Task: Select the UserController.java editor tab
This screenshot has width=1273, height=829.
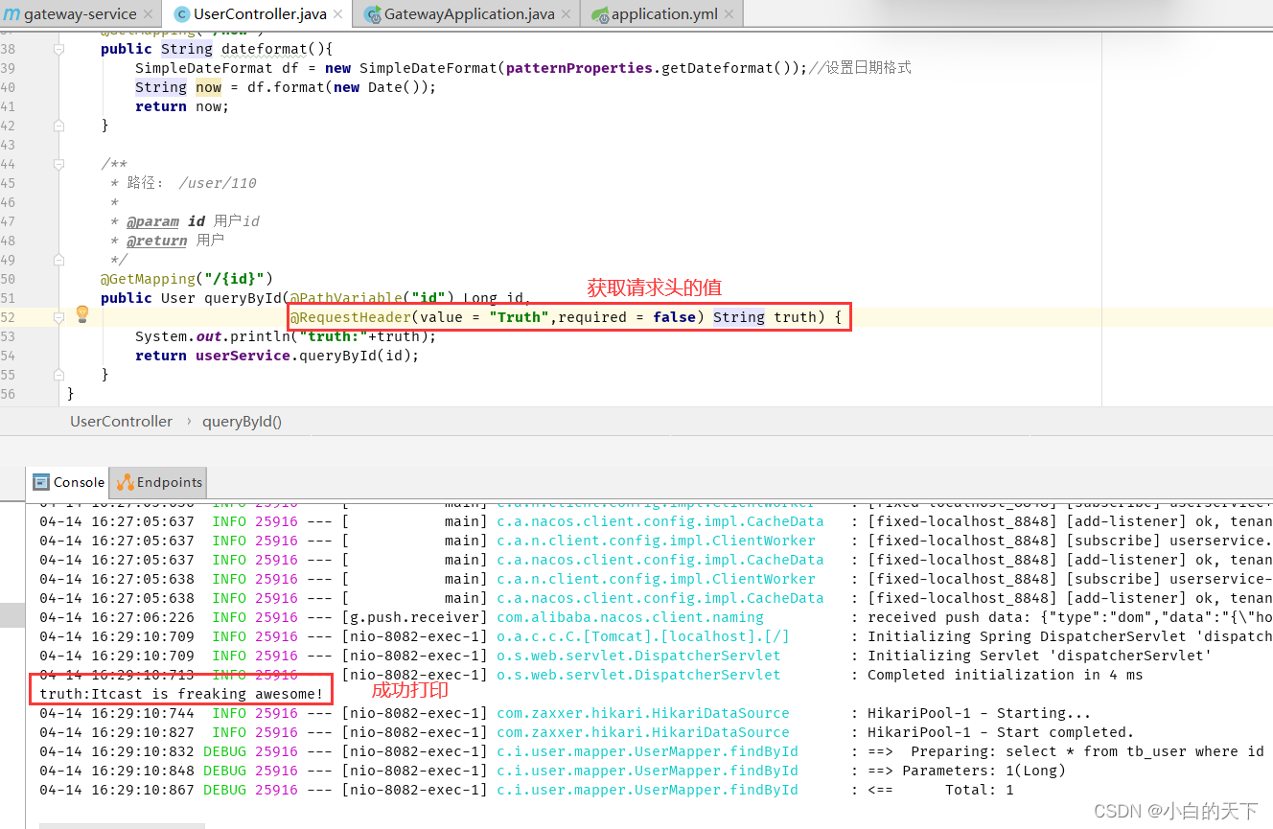Action: 257,14
